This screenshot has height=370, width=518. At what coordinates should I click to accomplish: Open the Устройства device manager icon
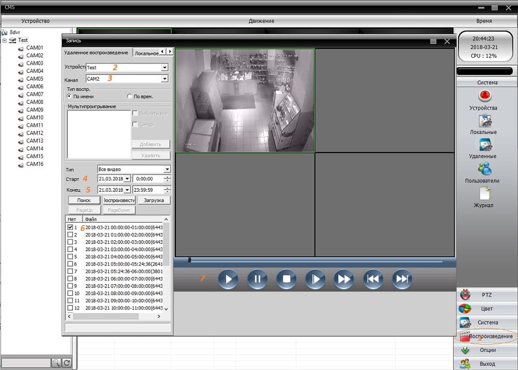click(485, 96)
